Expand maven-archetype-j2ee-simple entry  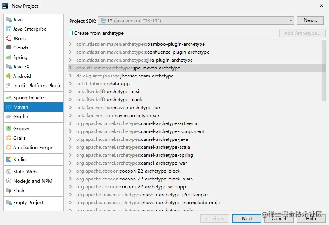coord(71,195)
